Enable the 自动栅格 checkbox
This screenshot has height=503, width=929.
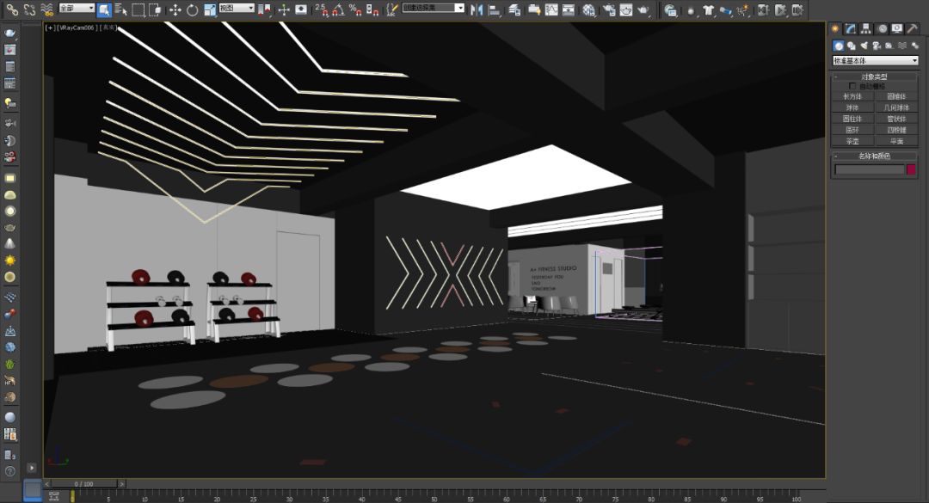tap(853, 86)
